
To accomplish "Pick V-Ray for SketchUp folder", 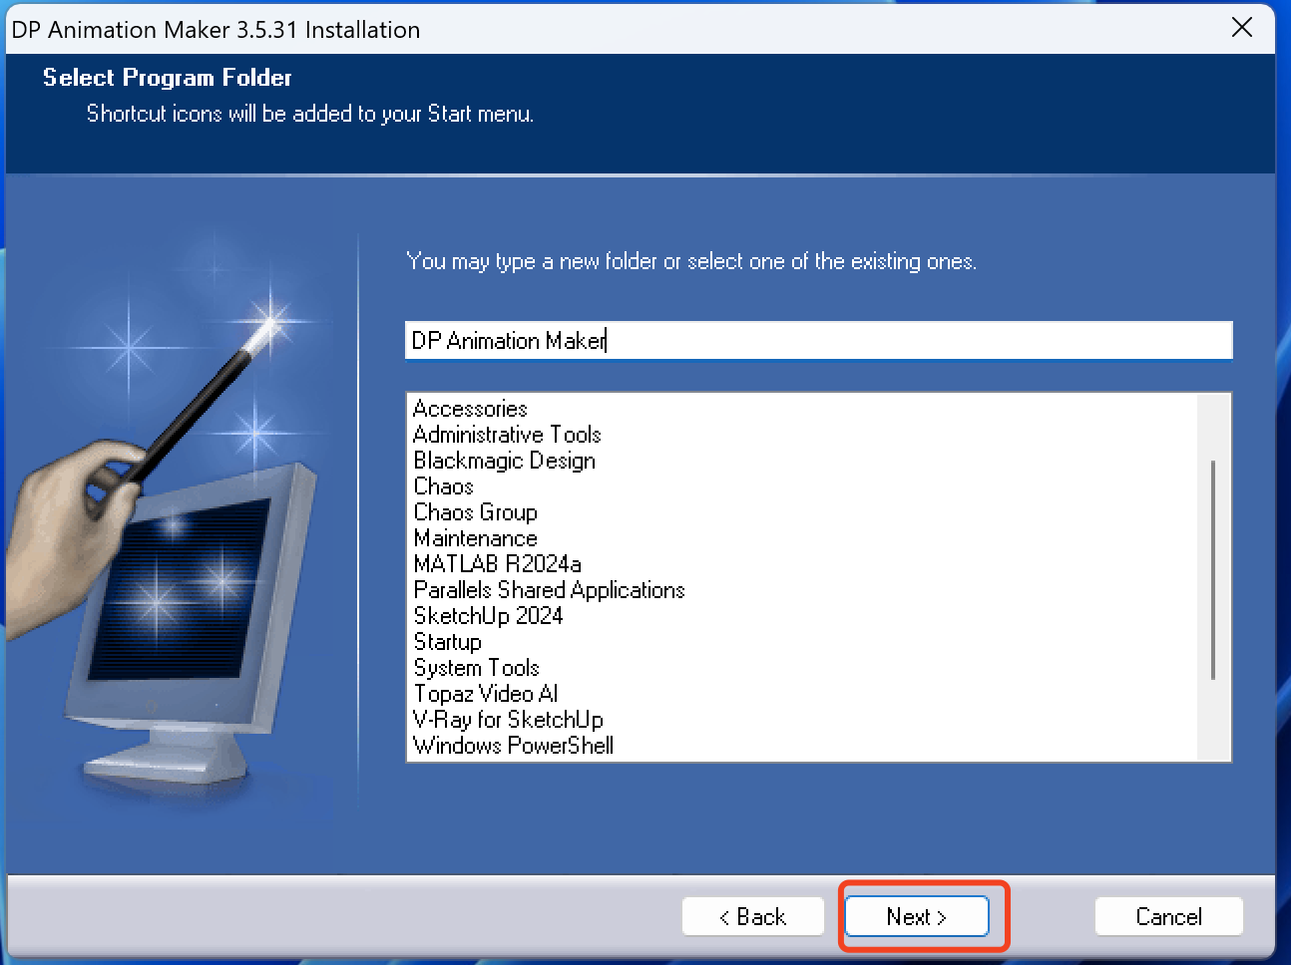I will [508, 720].
